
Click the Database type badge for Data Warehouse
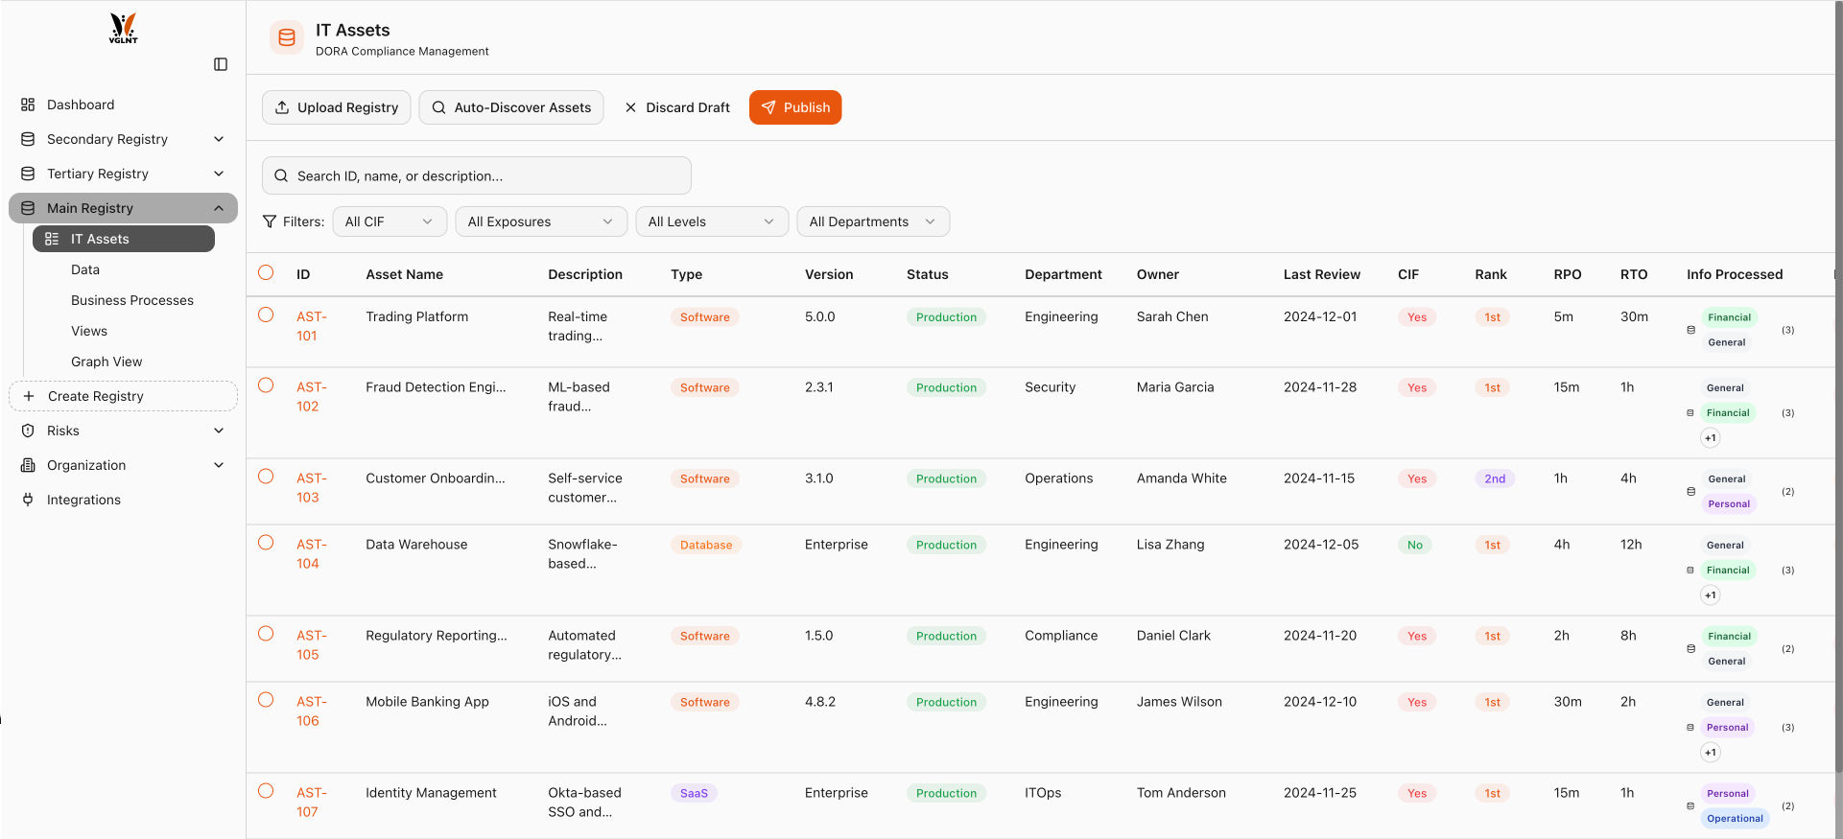(x=706, y=545)
